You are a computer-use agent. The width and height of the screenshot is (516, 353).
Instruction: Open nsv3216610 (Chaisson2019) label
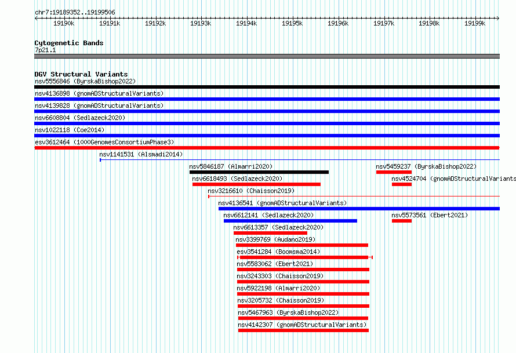coord(251,191)
